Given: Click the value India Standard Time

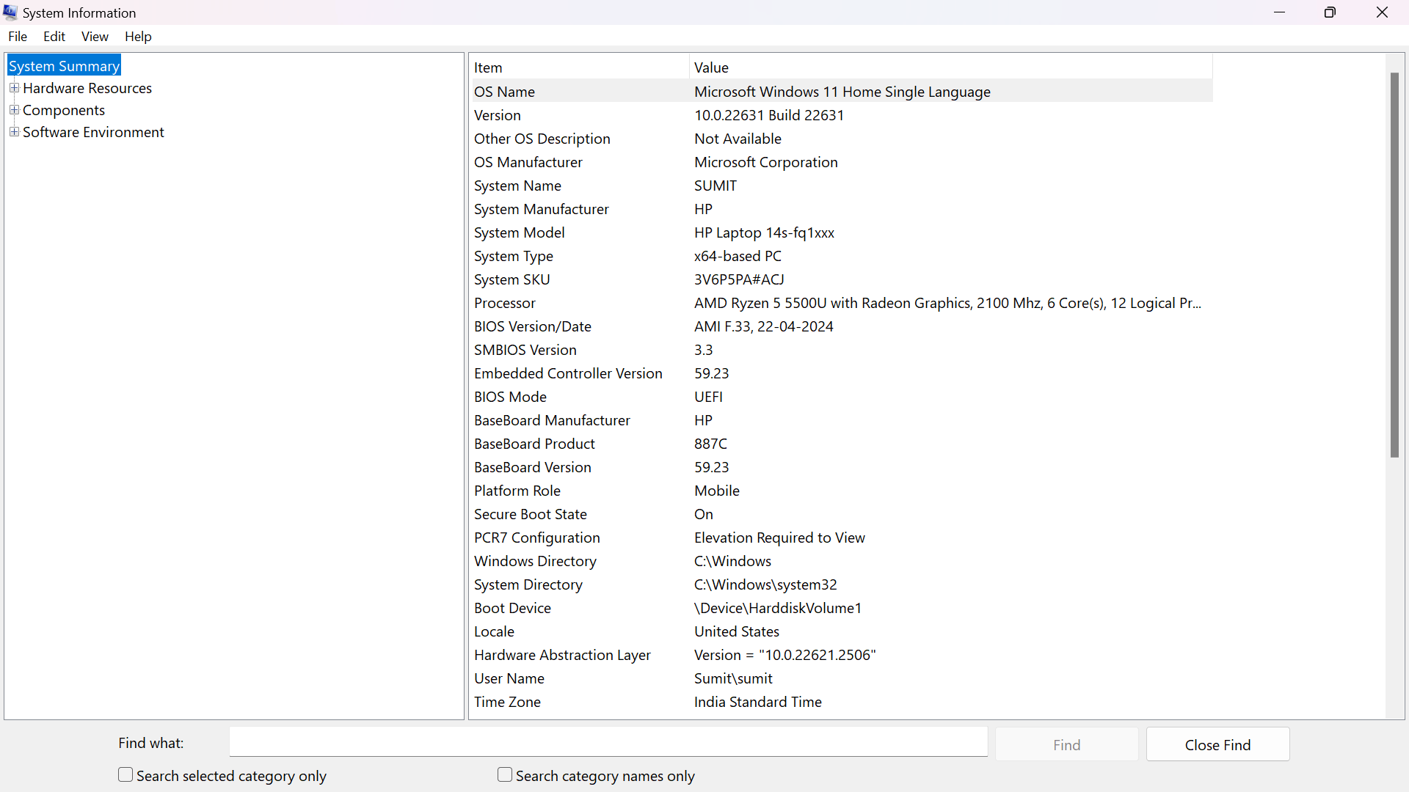Looking at the screenshot, I should point(758,702).
